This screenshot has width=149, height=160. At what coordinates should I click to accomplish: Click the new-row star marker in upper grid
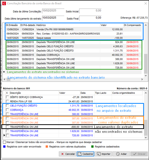pyautogui.click(x=4, y=72)
